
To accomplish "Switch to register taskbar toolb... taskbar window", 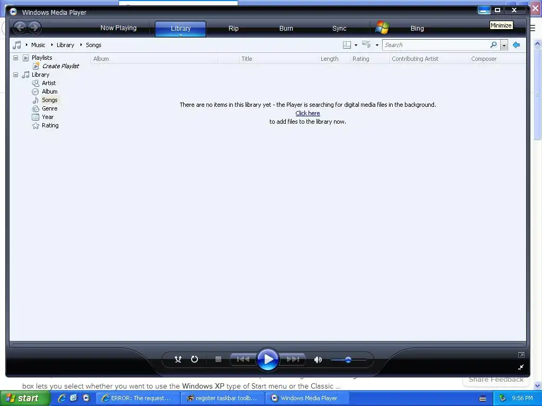I will click(223, 398).
